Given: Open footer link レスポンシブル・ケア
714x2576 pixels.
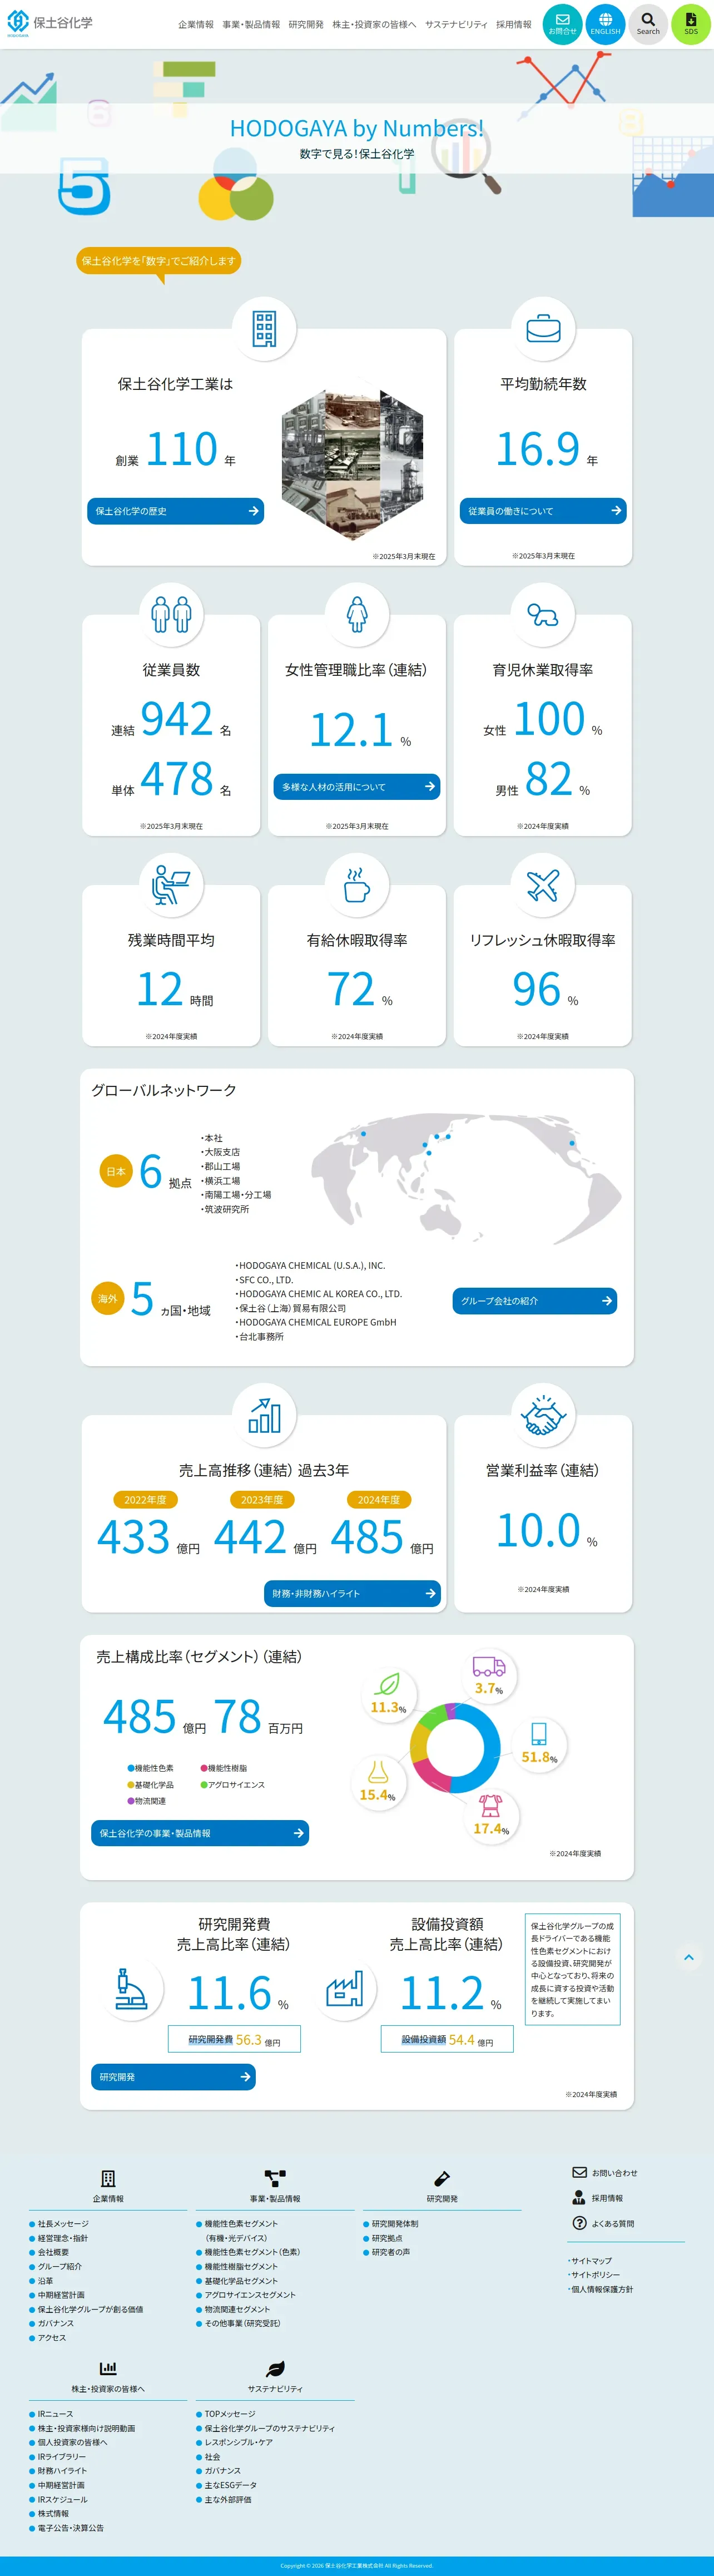Looking at the screenshot, I should pos(238,2442).
